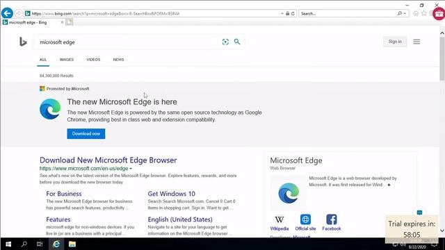Click the lock security icon in address bar
The width and height of the screenshot is (445, 250).
pos(287,13)
